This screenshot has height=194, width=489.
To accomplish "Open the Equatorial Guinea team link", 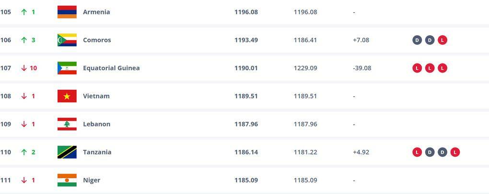I will tap(111, 68).
